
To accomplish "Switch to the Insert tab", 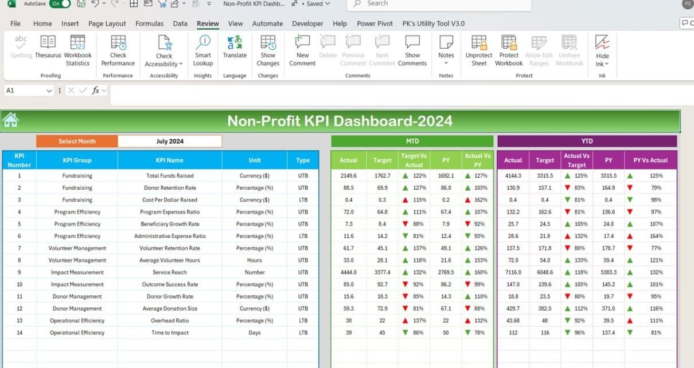I will (x=70, y=24).
